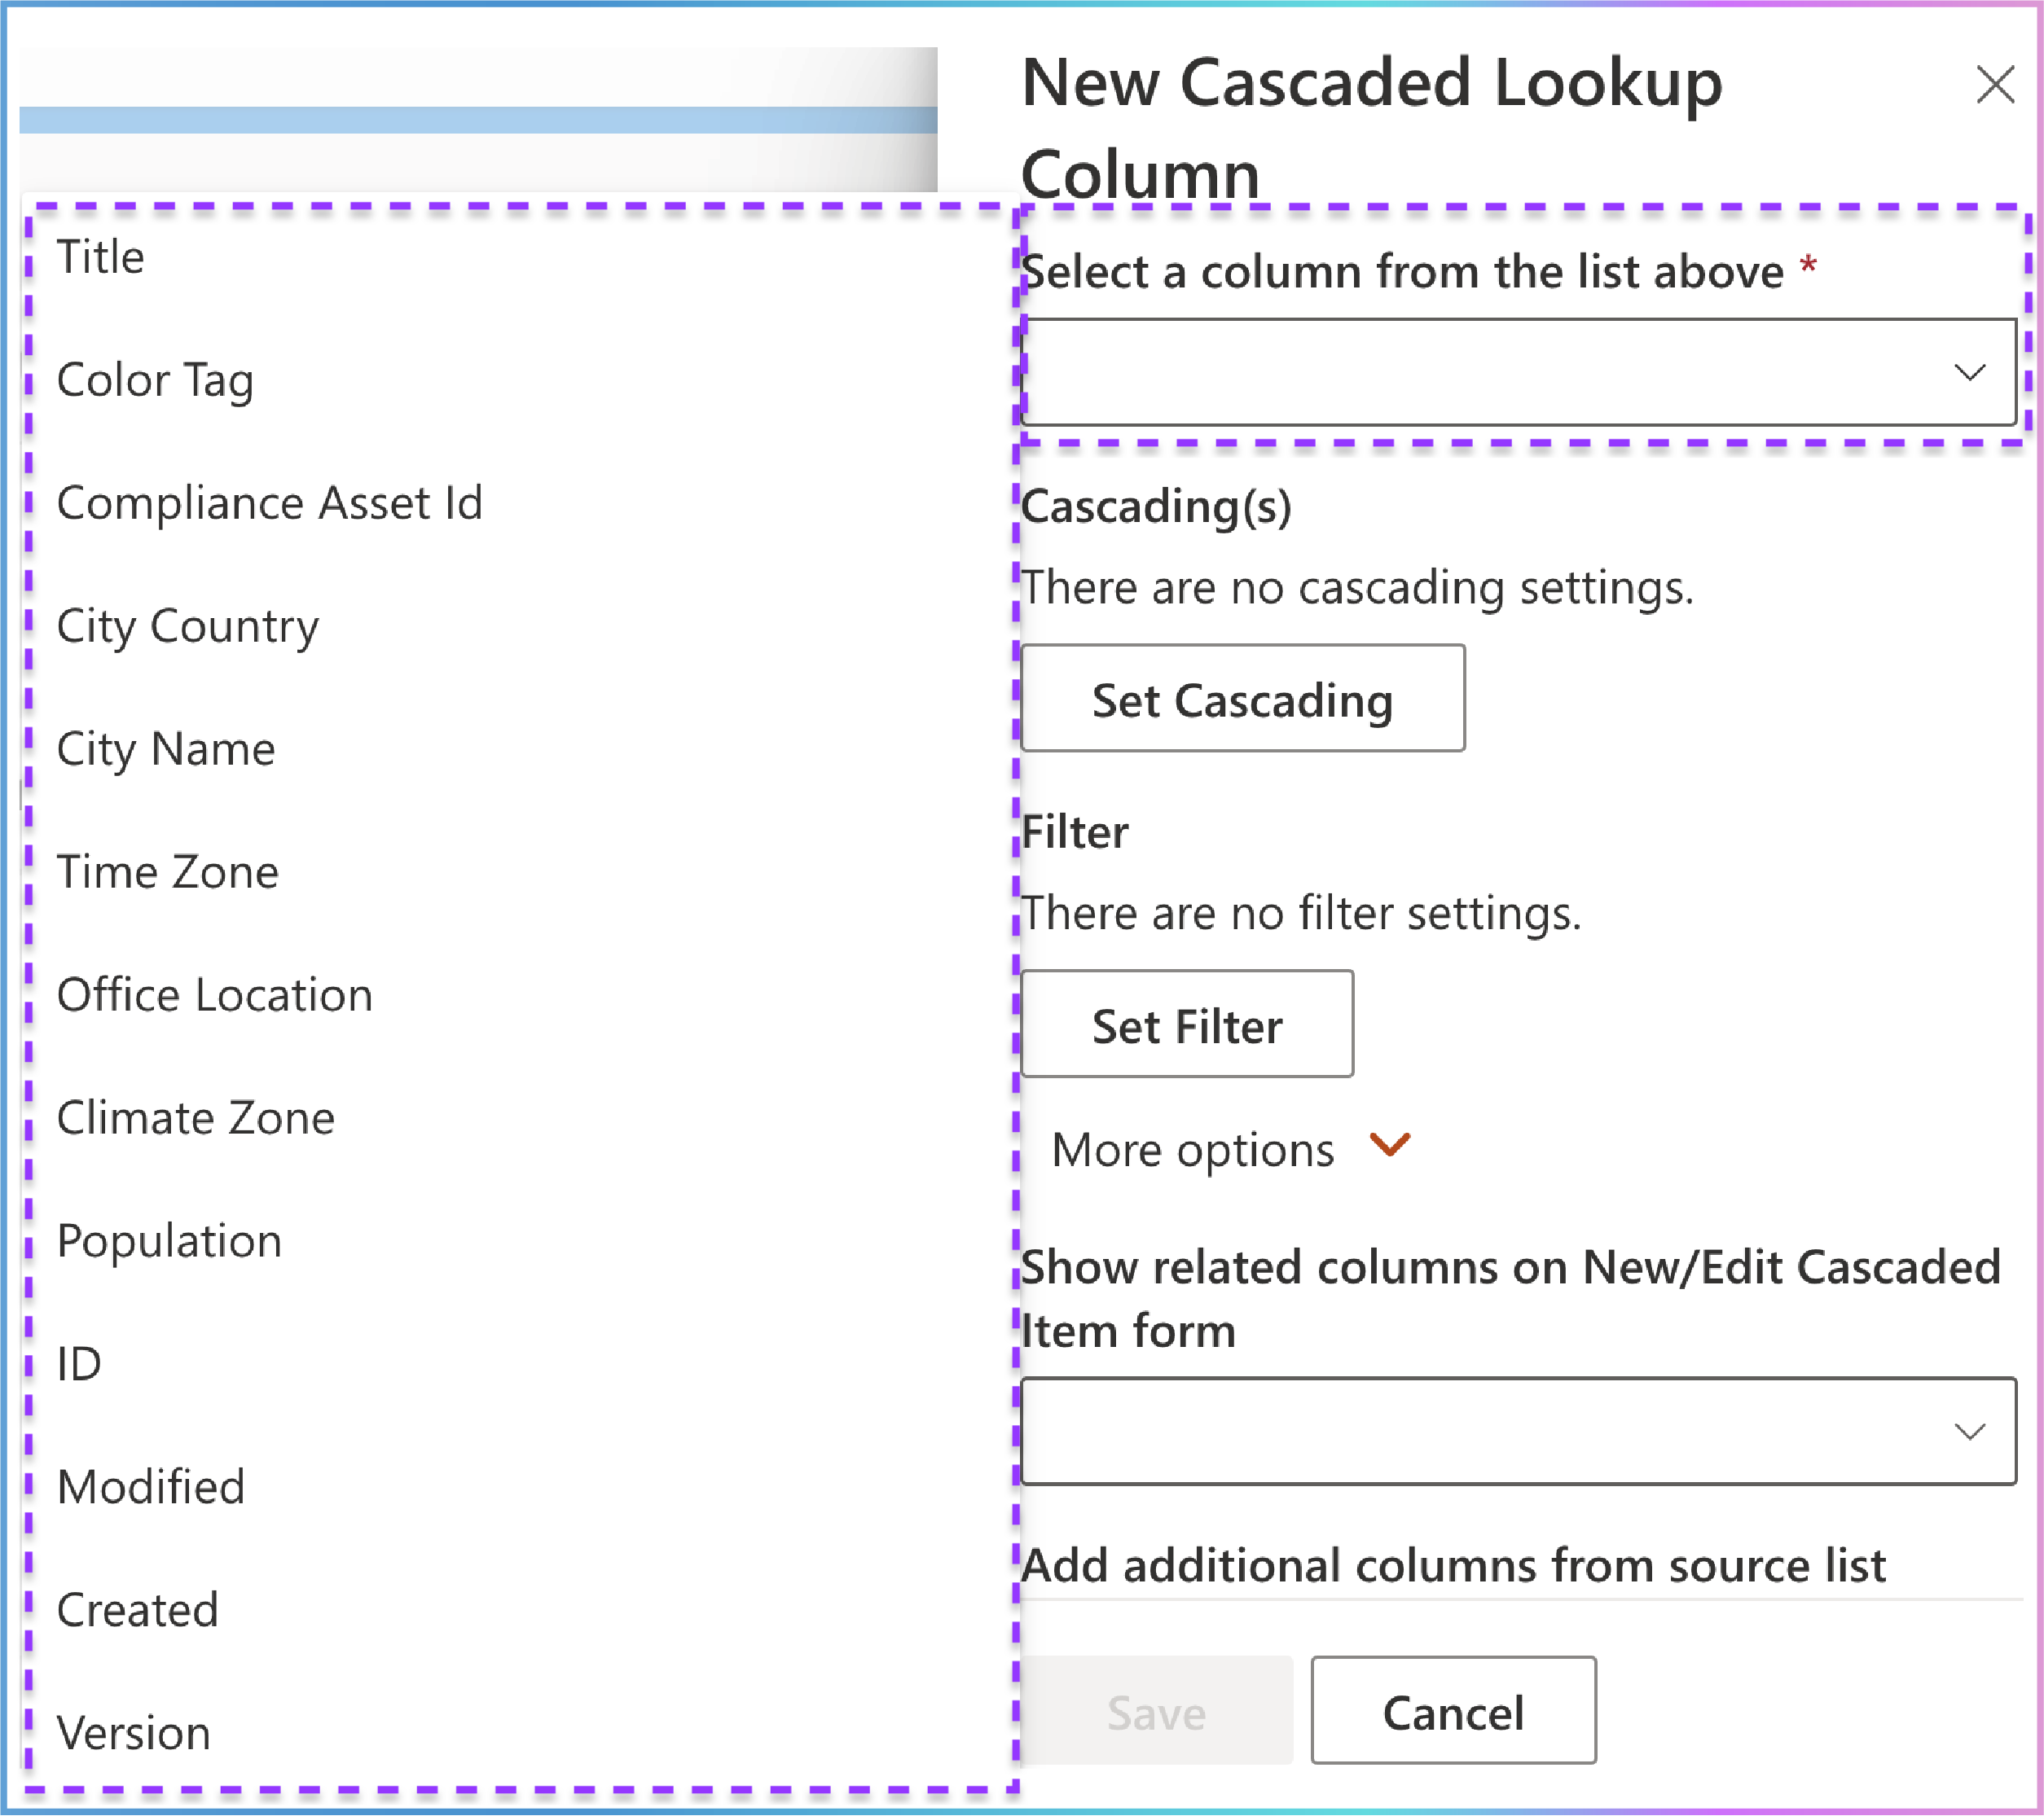Cancel the new column dialog
Image resolution: width=2044 pixels, height=1816 pixels.
(x=1453, y=1711)
